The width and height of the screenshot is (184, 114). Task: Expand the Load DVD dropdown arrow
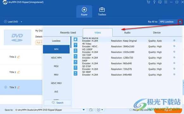click(21, 22)
